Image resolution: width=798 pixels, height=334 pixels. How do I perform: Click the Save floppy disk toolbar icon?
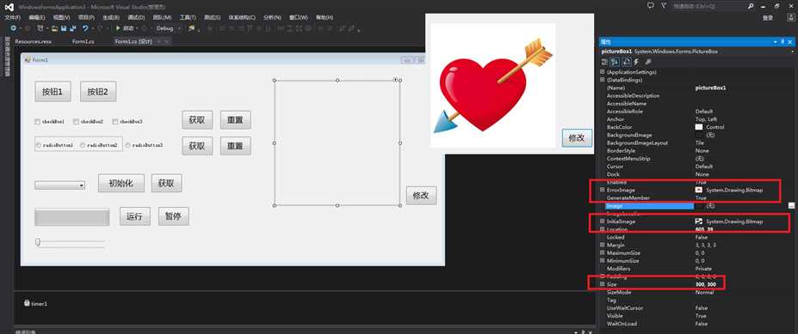click(64, 28)
